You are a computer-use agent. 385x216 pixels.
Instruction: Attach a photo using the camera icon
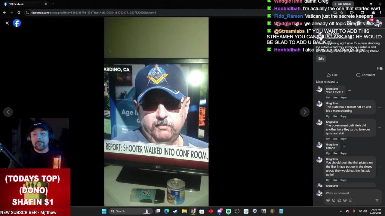[339, 200]
